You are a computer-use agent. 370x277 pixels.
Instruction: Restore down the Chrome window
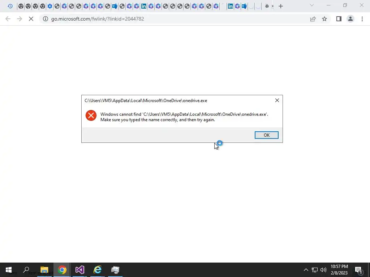tap(345, 5)
